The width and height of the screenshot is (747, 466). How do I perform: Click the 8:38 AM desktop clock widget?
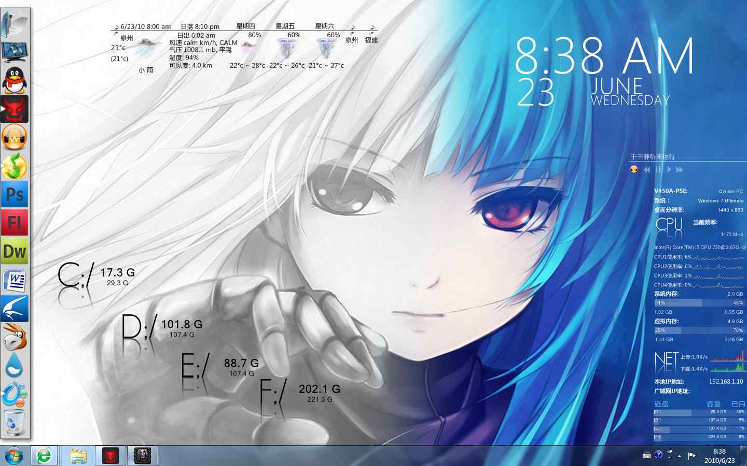605,55
